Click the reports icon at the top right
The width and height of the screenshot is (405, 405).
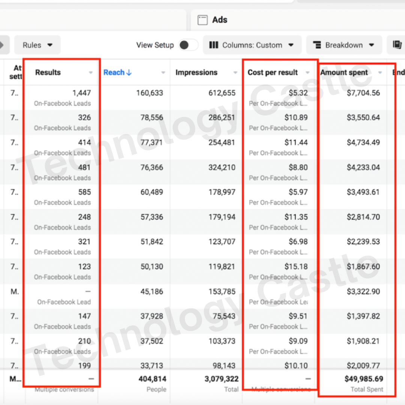(397, 45)
